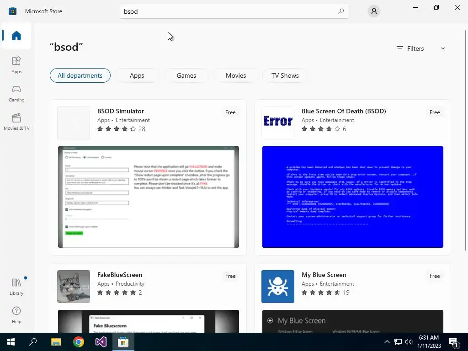Click the Filters lines icon
The width and height of the screenshot is (468, 351).
coord(399,48)
